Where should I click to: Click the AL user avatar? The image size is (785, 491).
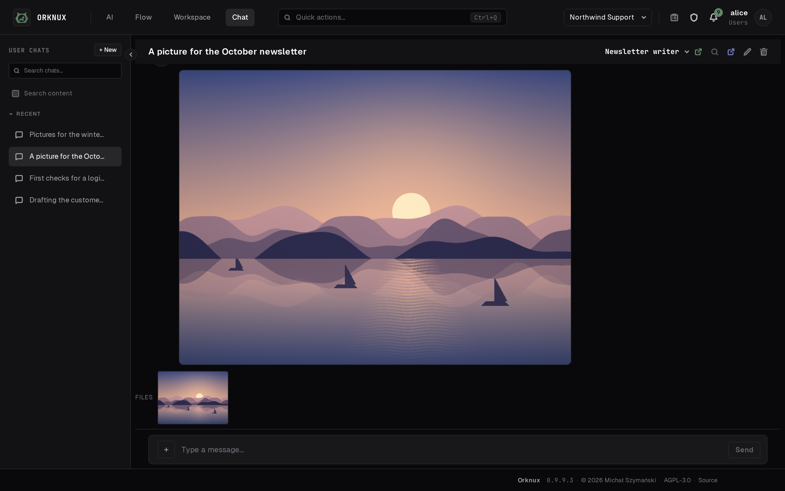pos(763,17)
